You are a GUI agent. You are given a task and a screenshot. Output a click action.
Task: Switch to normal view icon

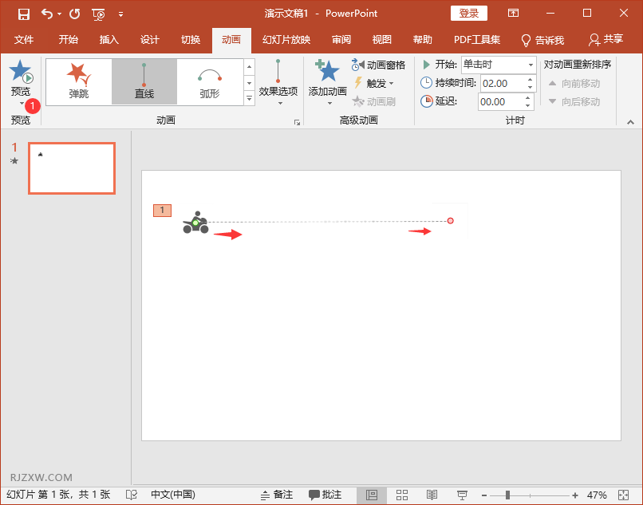(372, 495)
